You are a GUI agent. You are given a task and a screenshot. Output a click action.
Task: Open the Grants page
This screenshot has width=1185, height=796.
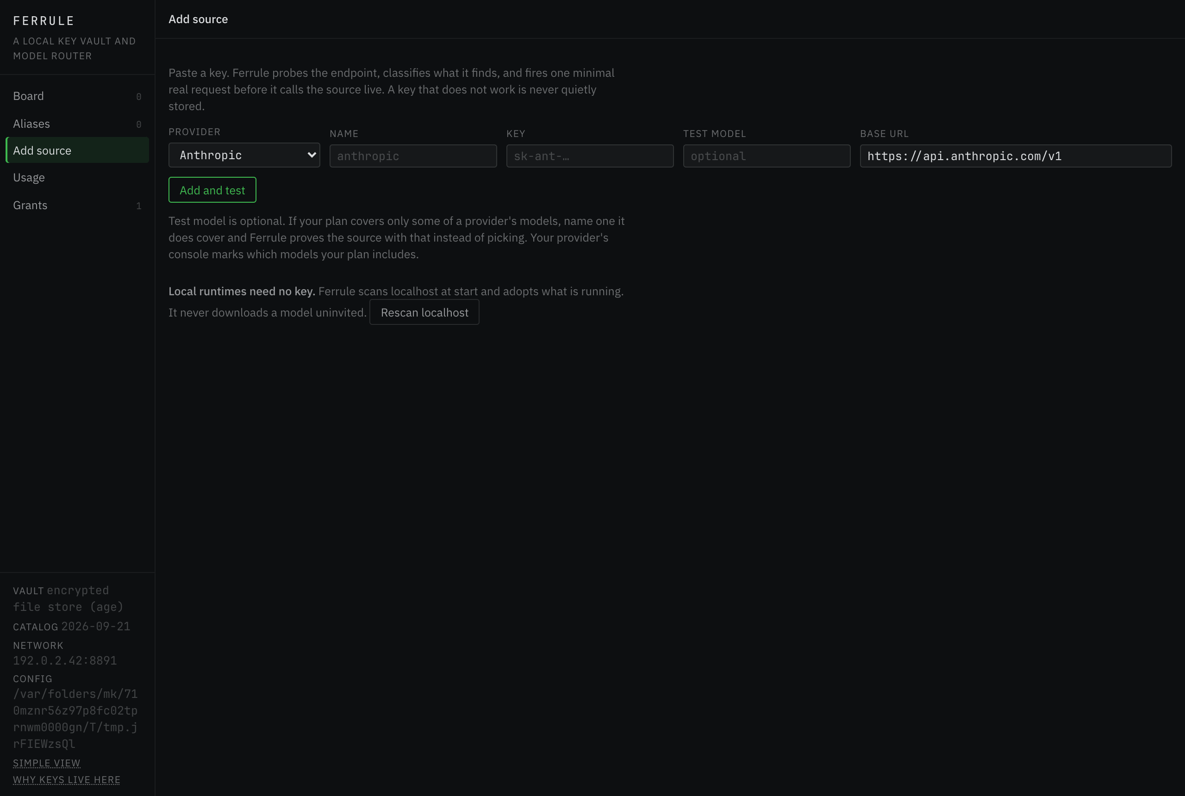click(77, 205)
